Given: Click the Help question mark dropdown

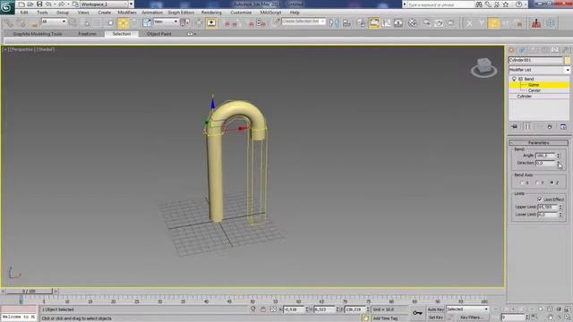Looking at the screenshot, I should pyautogui.click(x=520, y=4).
